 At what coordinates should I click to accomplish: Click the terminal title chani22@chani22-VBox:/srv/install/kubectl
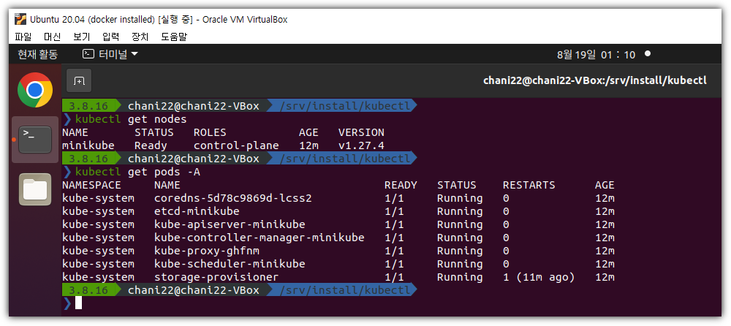[x=595, y=80]
